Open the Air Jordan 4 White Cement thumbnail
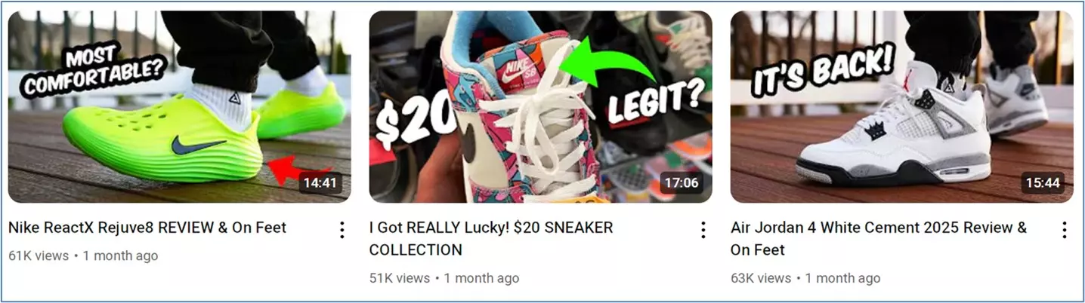1085x303 pixels. pos(901,107)
